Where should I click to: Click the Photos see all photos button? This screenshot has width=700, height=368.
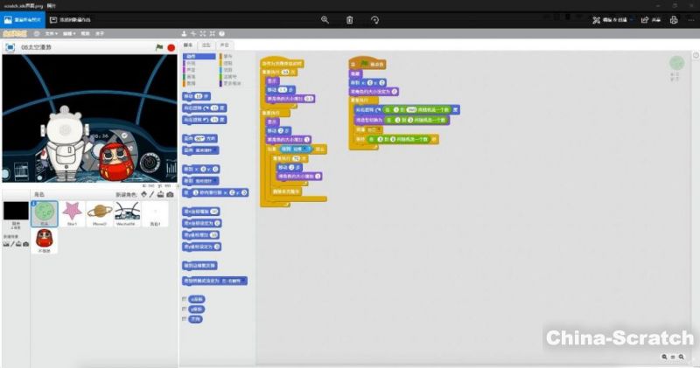[x=23, y=19]
